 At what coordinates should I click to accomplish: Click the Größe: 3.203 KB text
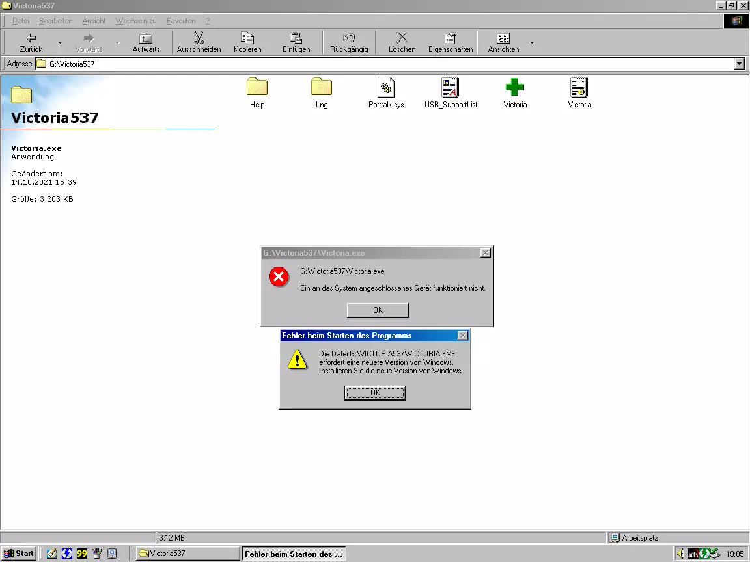coord(42,199)
